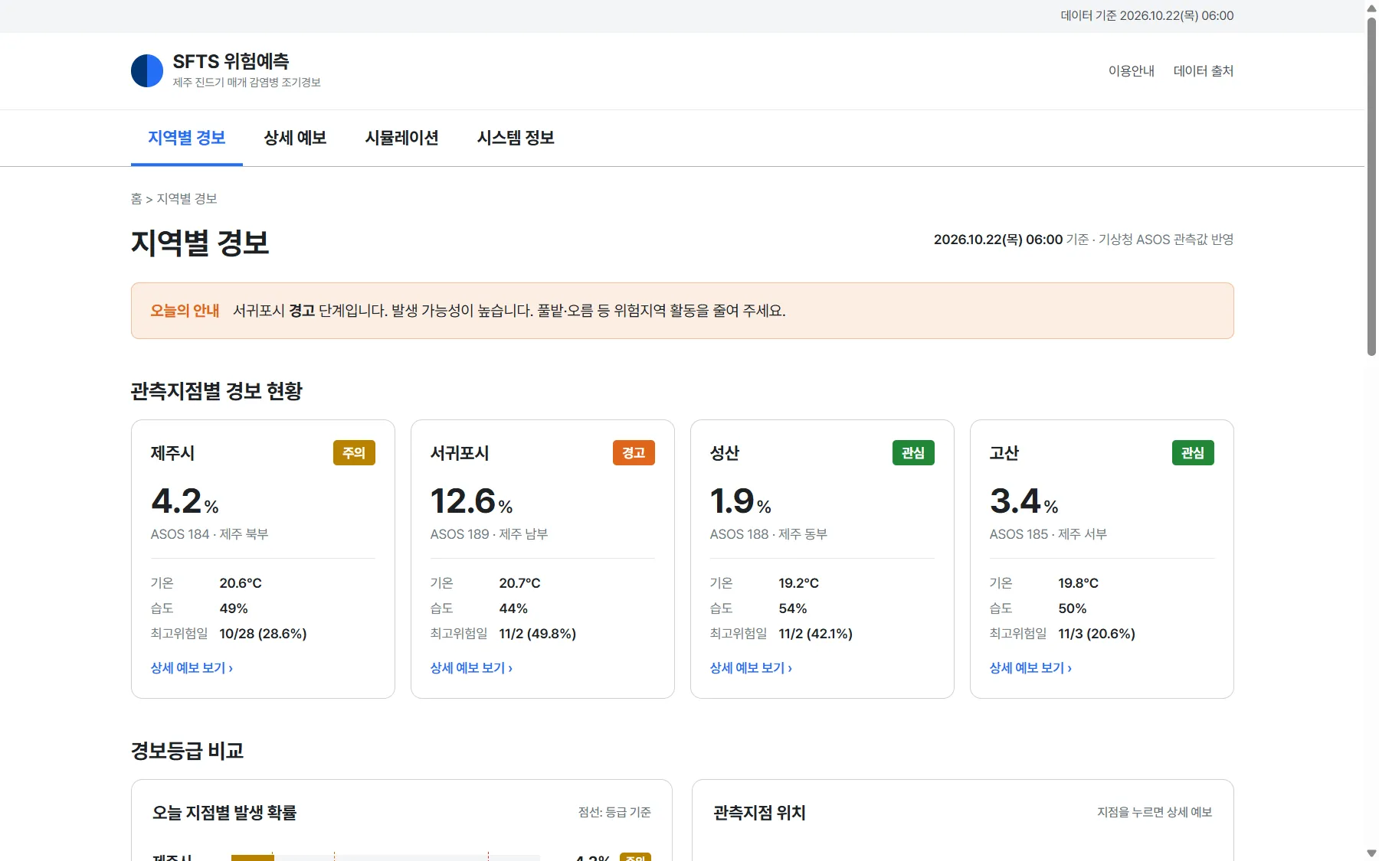Switch to the 상세 예보 tab
Viewport: 1379px width, 861px height.
[295, 138]
